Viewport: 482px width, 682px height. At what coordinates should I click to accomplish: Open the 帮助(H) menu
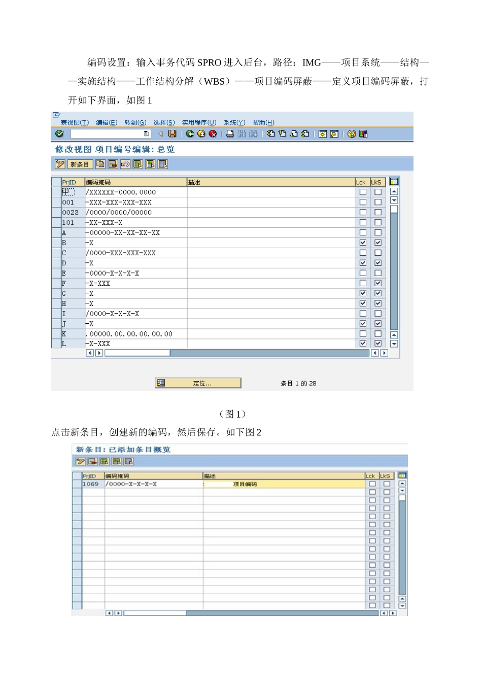tap(263, 122)
